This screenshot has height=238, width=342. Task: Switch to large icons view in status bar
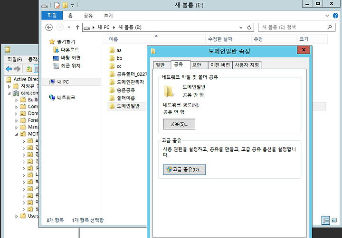pyautogui.click(x=334, y=220)
